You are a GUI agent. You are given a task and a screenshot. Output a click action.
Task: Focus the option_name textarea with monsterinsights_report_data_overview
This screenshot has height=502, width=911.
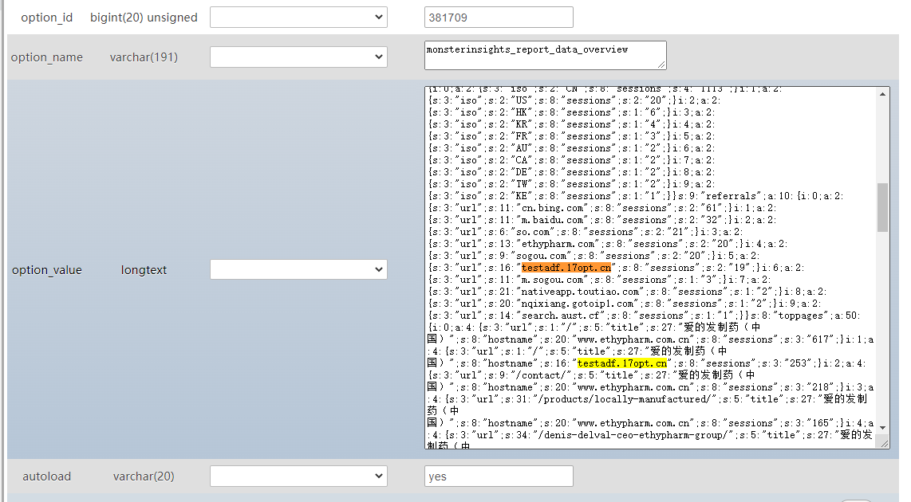tap(546, 55)
